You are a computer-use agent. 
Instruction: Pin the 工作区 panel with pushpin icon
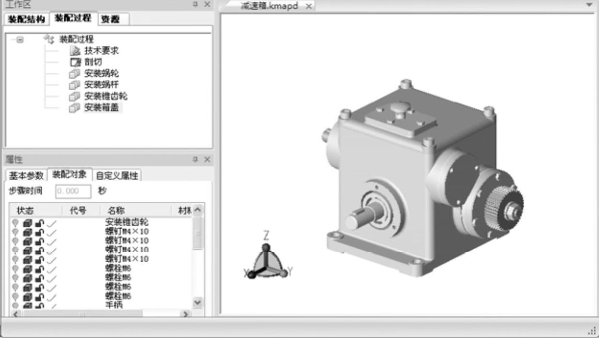pos(195,4)
